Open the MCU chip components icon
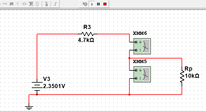 [x=47, y=4]
